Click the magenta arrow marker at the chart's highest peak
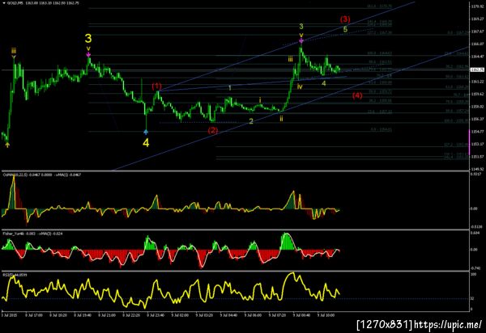The height and width of the screenshot is (333, 486). coord(301,40)
